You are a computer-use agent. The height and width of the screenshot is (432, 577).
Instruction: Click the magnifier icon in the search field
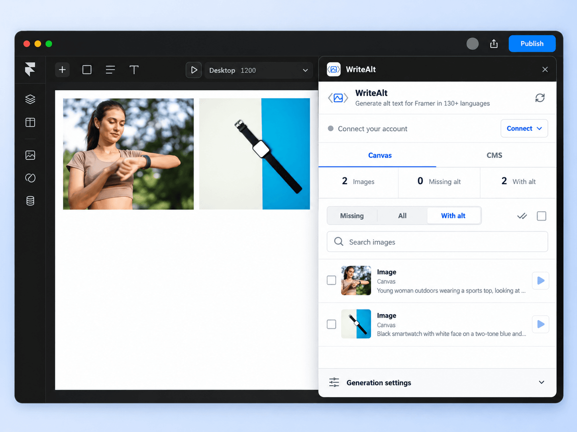(339, 241)
